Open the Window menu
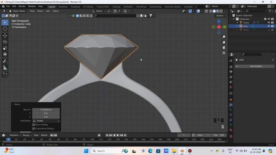Viewport: 276px width, 155px height. (32, 6)
